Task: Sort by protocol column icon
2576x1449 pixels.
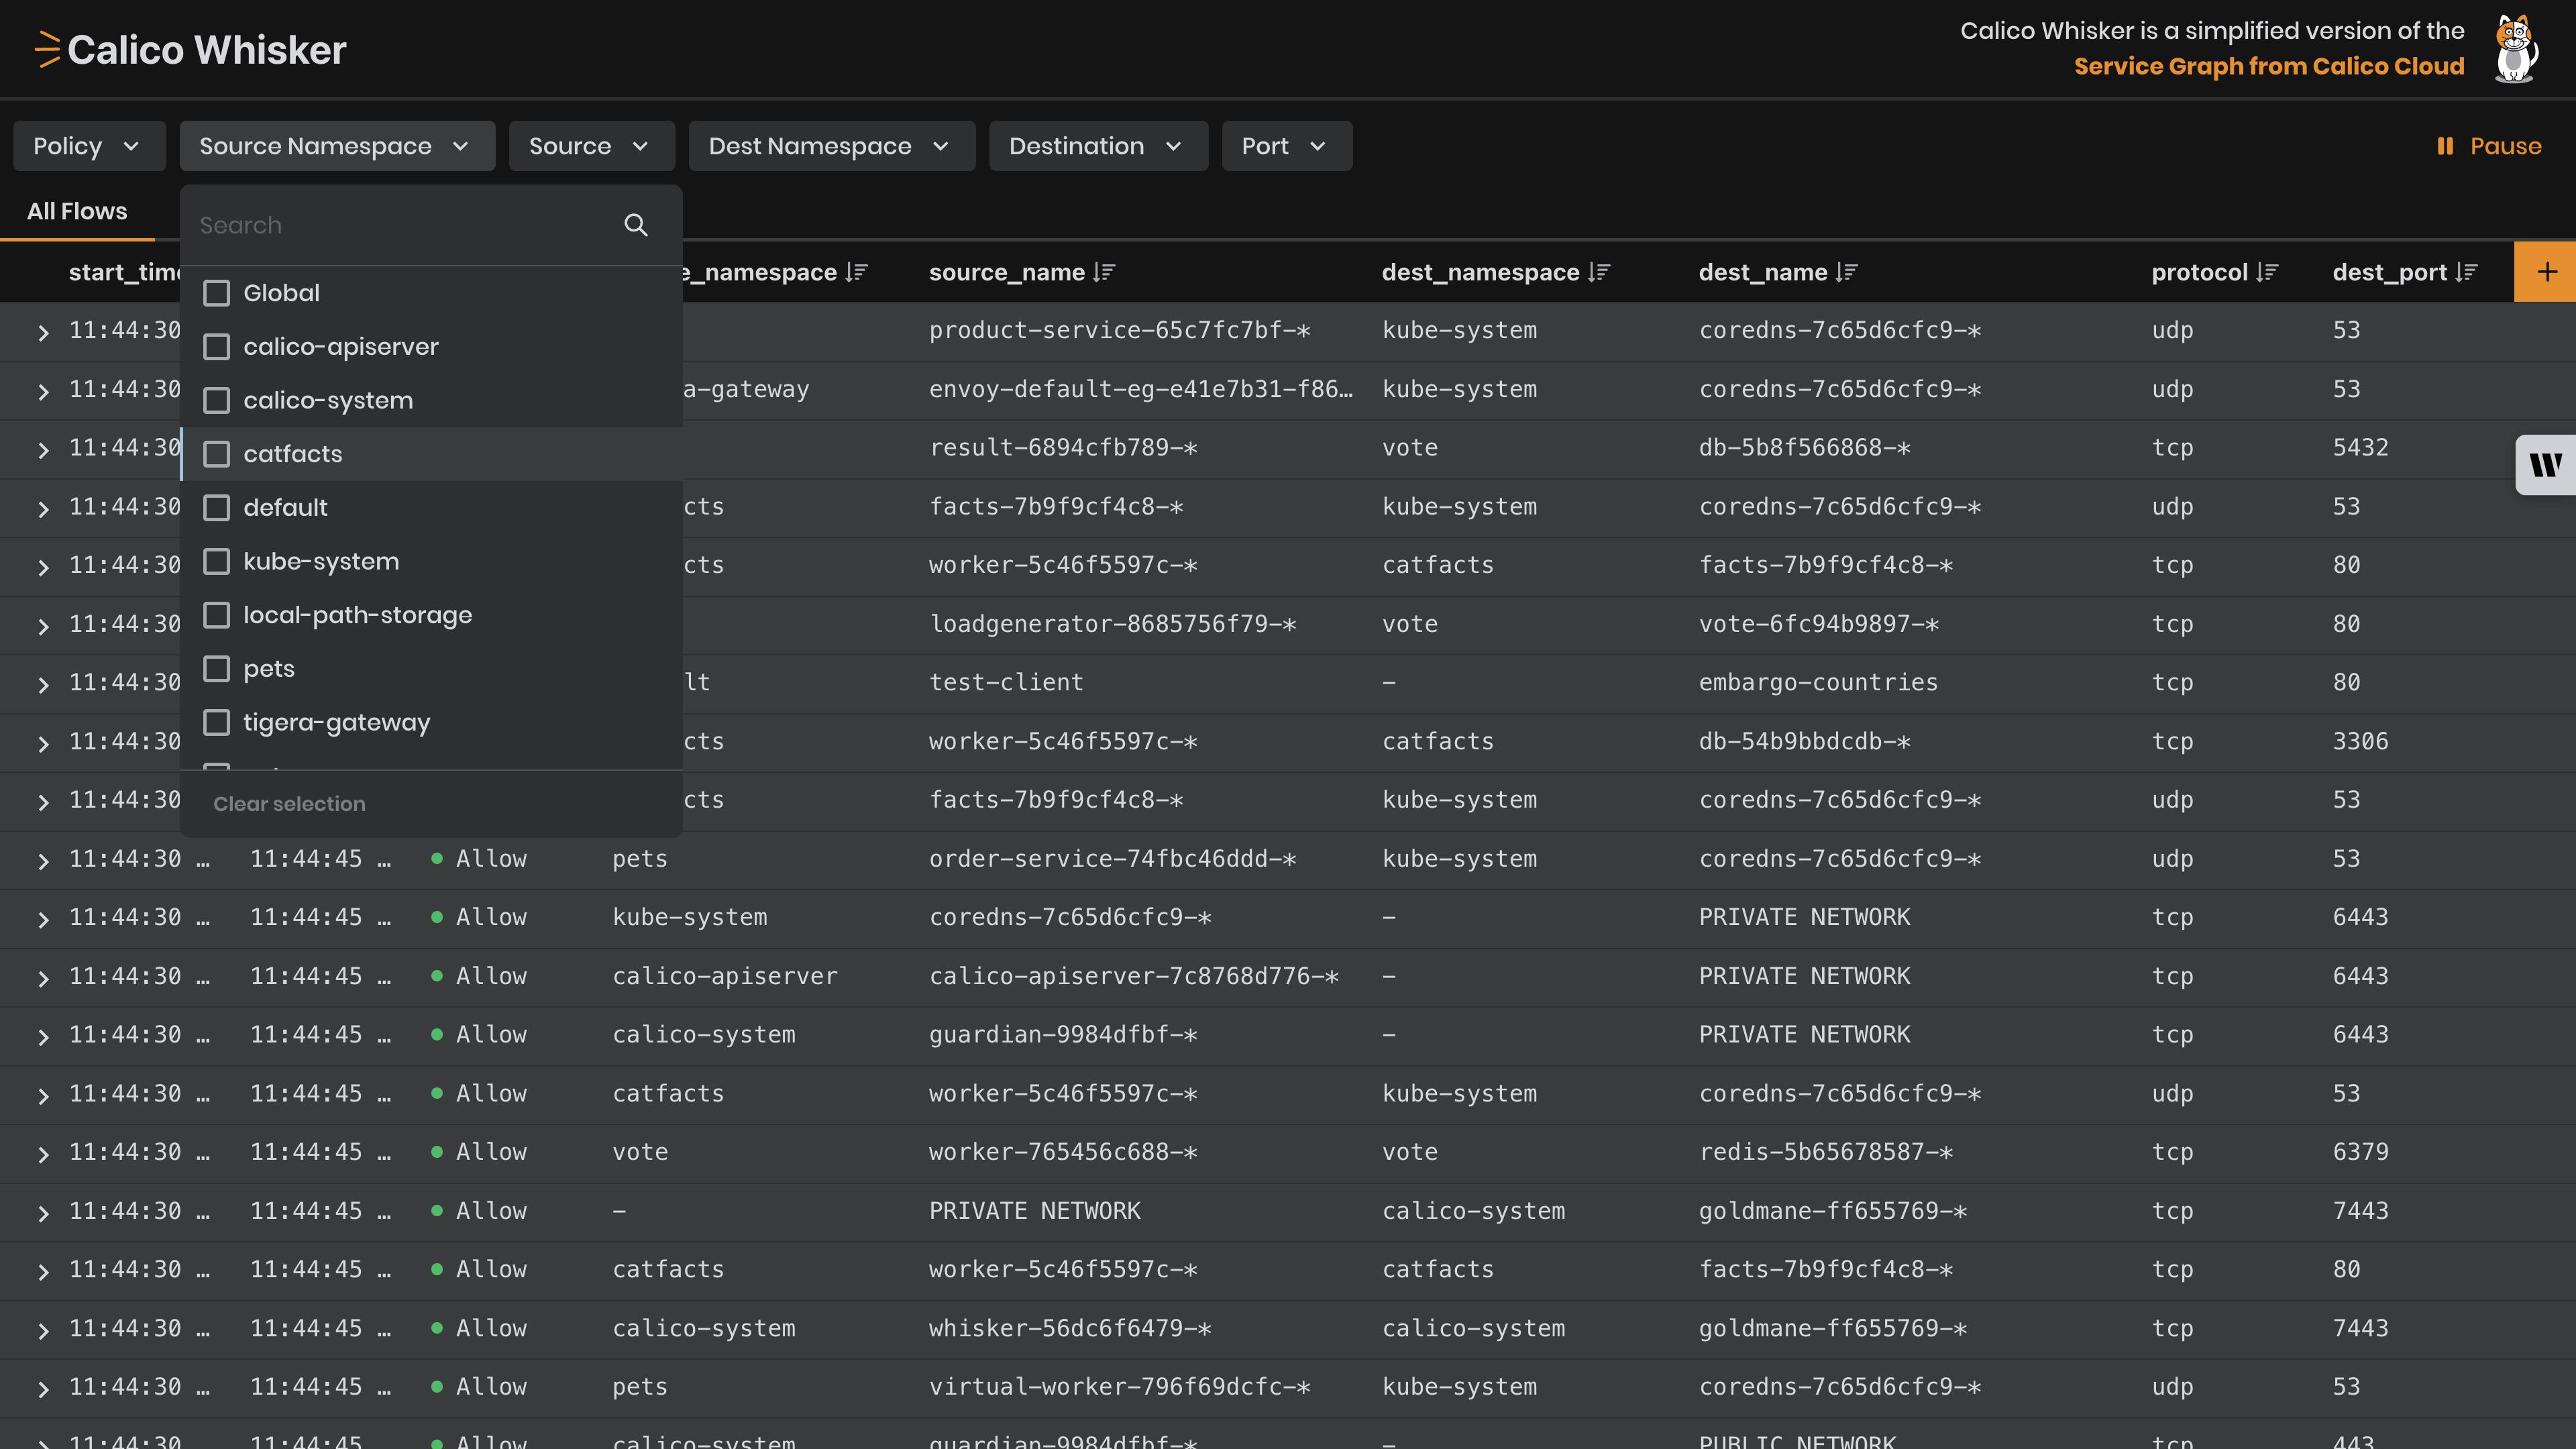Action: click(2267, 272)
